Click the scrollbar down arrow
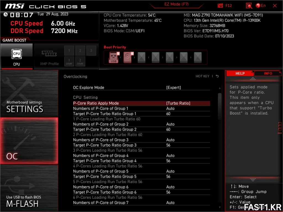The width and height of the screenshot is (283, 212). click(x=220, y=208)
